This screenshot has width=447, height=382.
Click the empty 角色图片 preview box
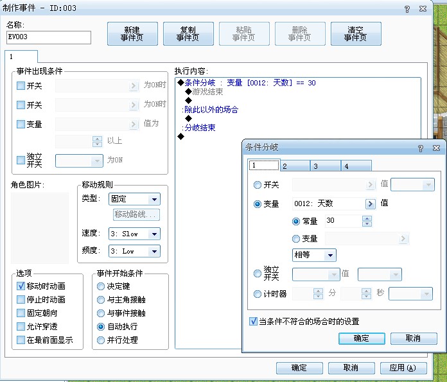40,228
